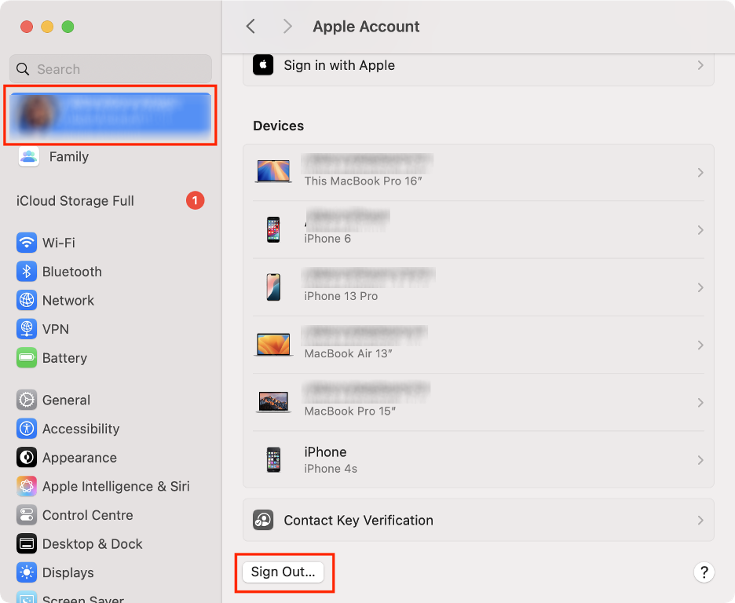This screenshot has width=735, height=603.
Task: Open Control Centre settings icon
Action: (27, 515)
